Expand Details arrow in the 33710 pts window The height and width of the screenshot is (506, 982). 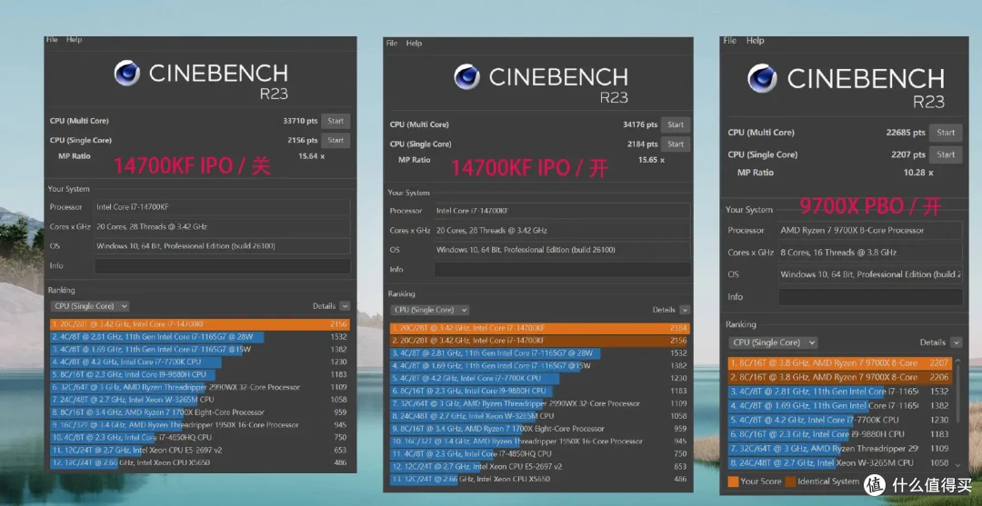[x=345, y=306]
